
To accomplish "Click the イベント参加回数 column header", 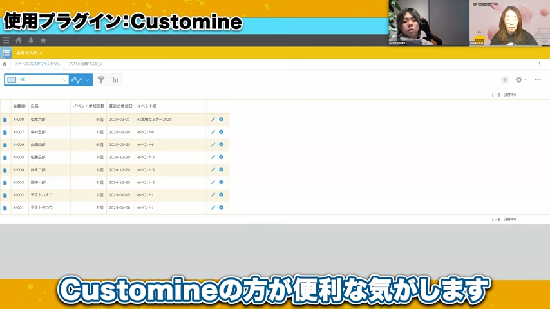I will coord(89,106).
